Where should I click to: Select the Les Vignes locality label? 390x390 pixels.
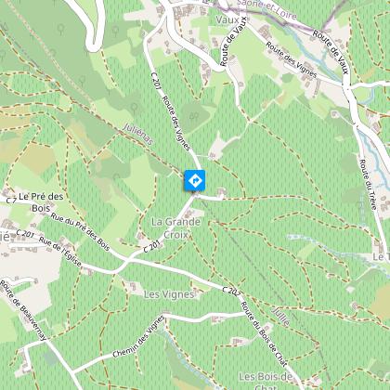click(169, 294)
